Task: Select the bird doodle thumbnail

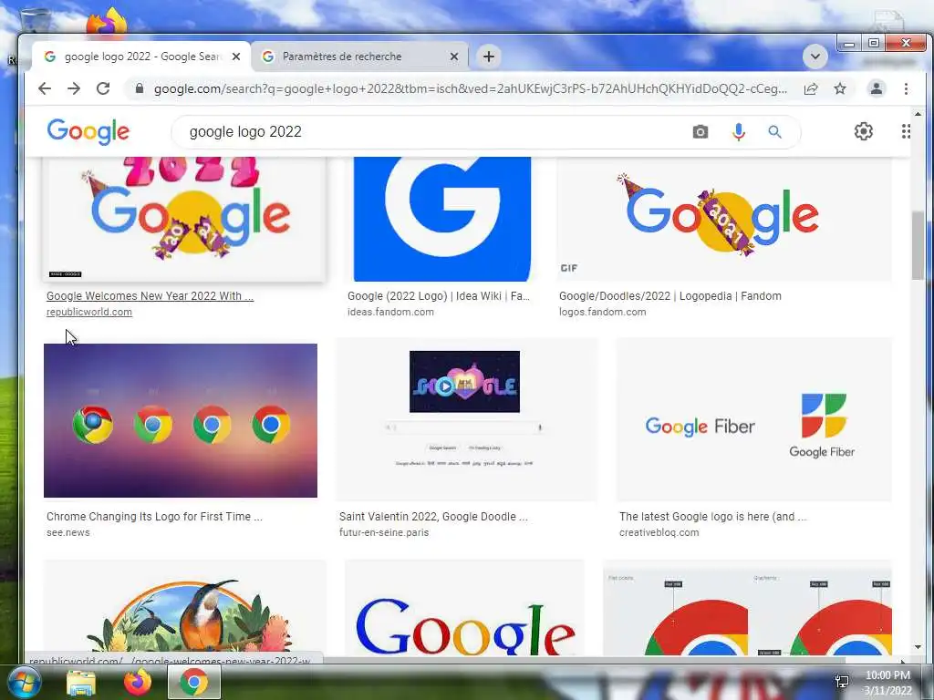Action: tap(184, 607)
